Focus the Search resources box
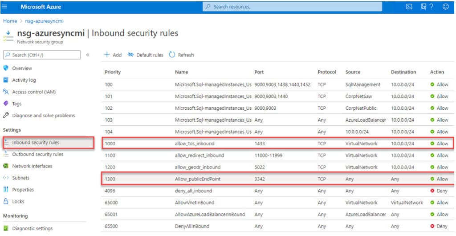 coord(292,6)
